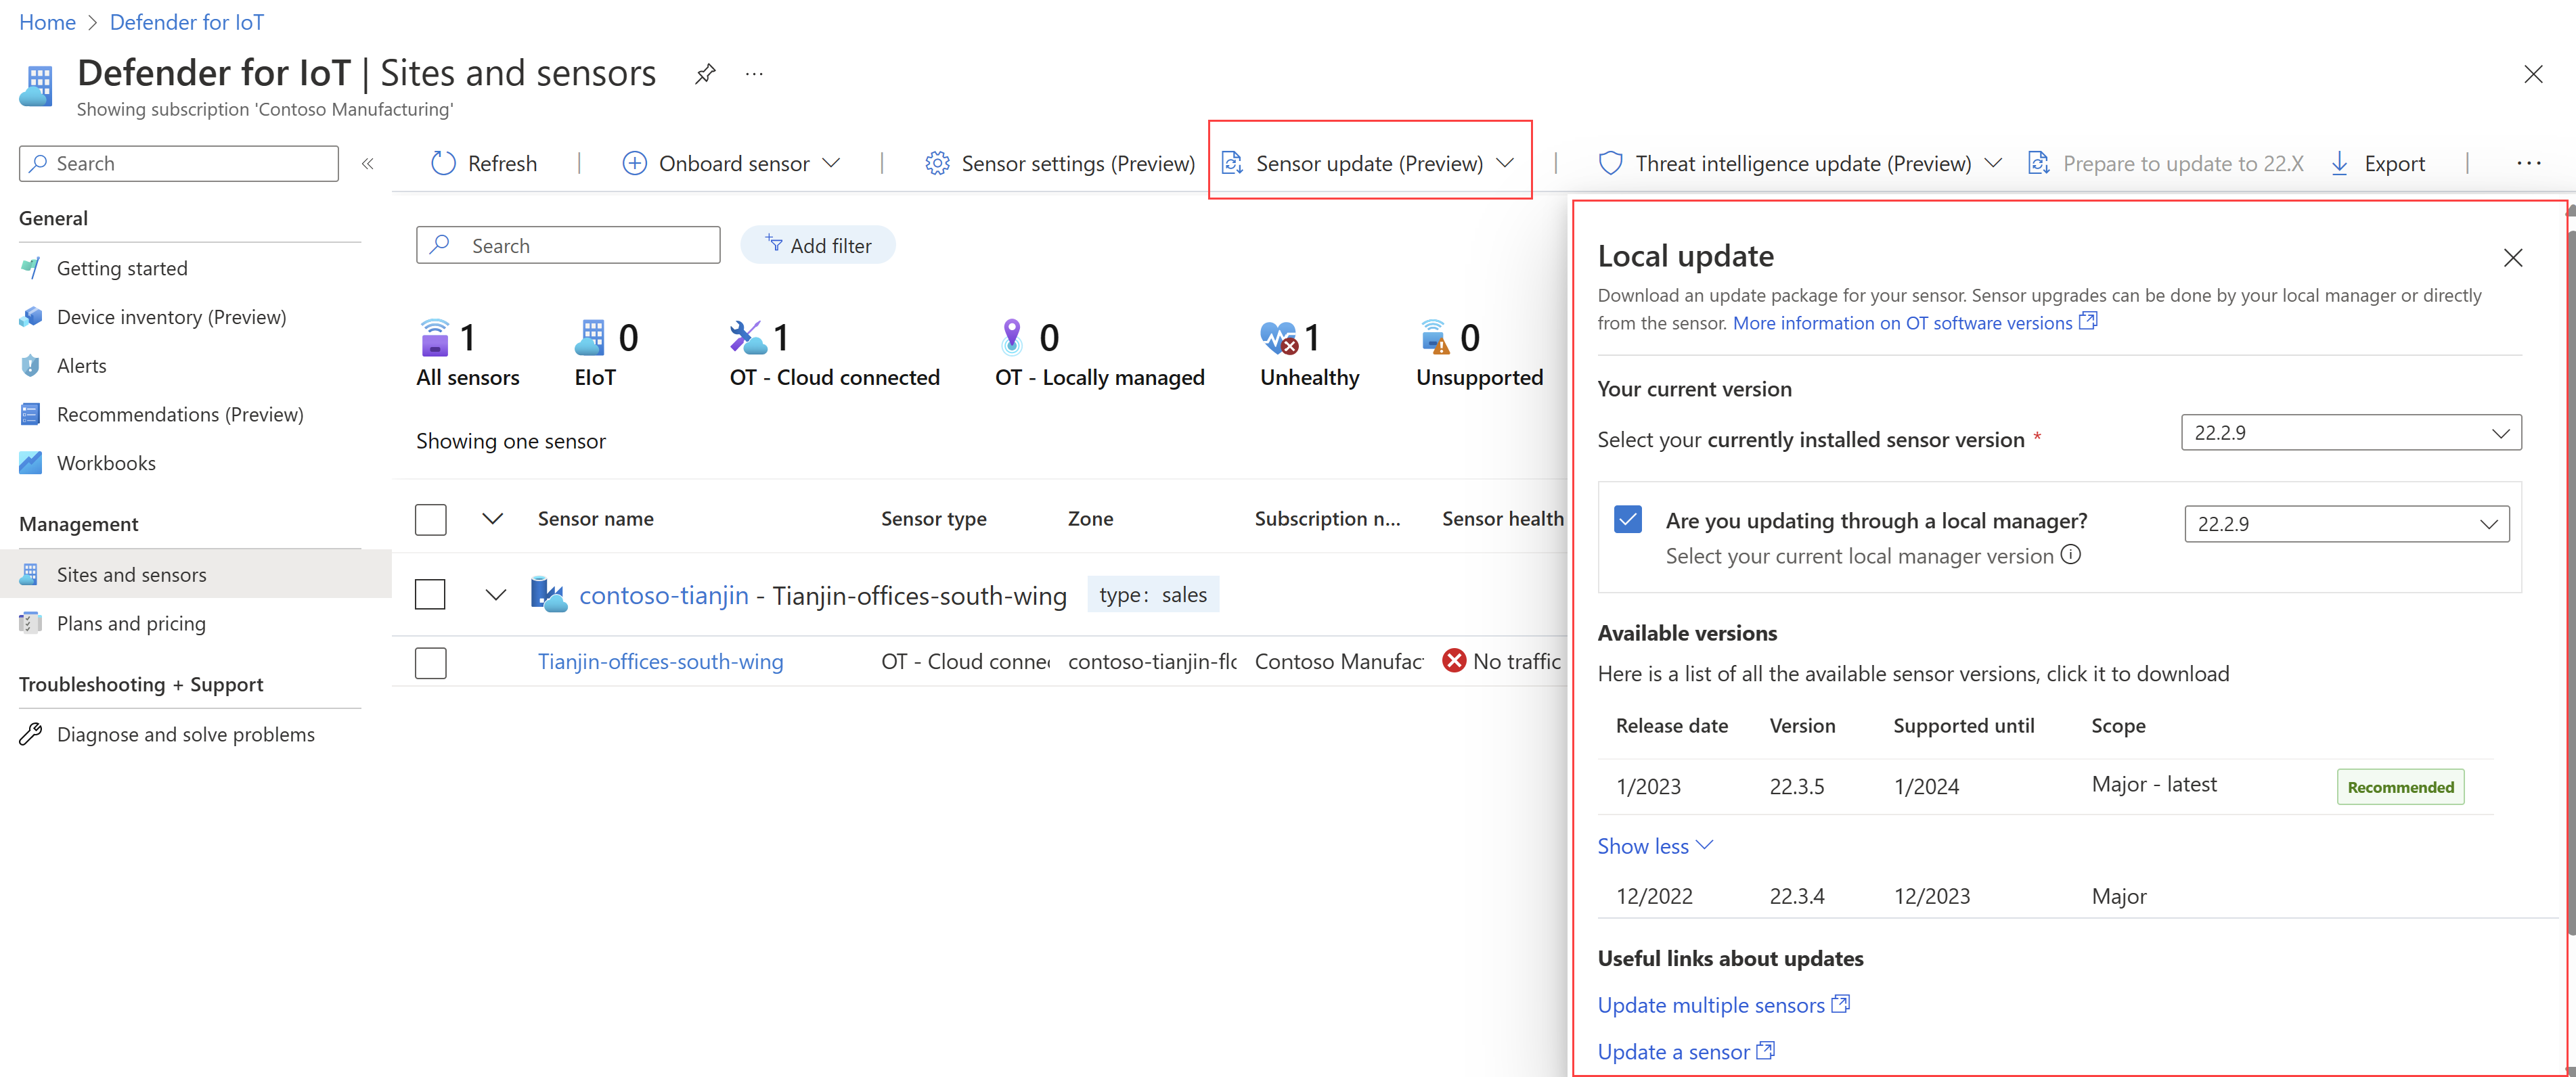
Task: Open the local manager version dropdown
Action: click(2346, 524)
